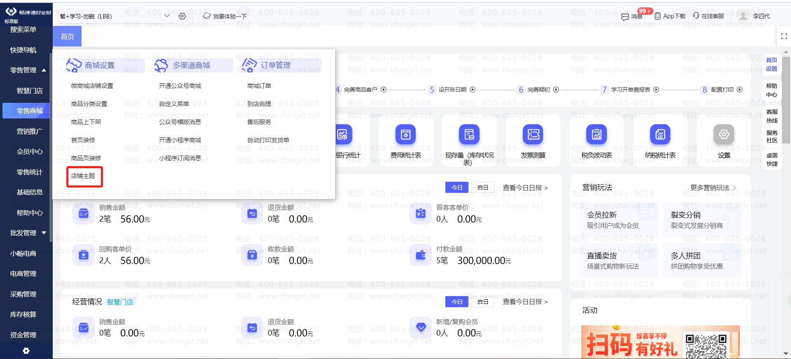The height and width of the screenshot is (359, 791).
Task: Expand the 批发管理 sidebar section
Action: click(44, 233)
